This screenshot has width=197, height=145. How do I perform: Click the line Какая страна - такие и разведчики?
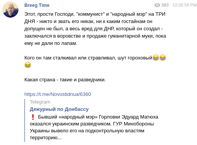coord(65,80)
